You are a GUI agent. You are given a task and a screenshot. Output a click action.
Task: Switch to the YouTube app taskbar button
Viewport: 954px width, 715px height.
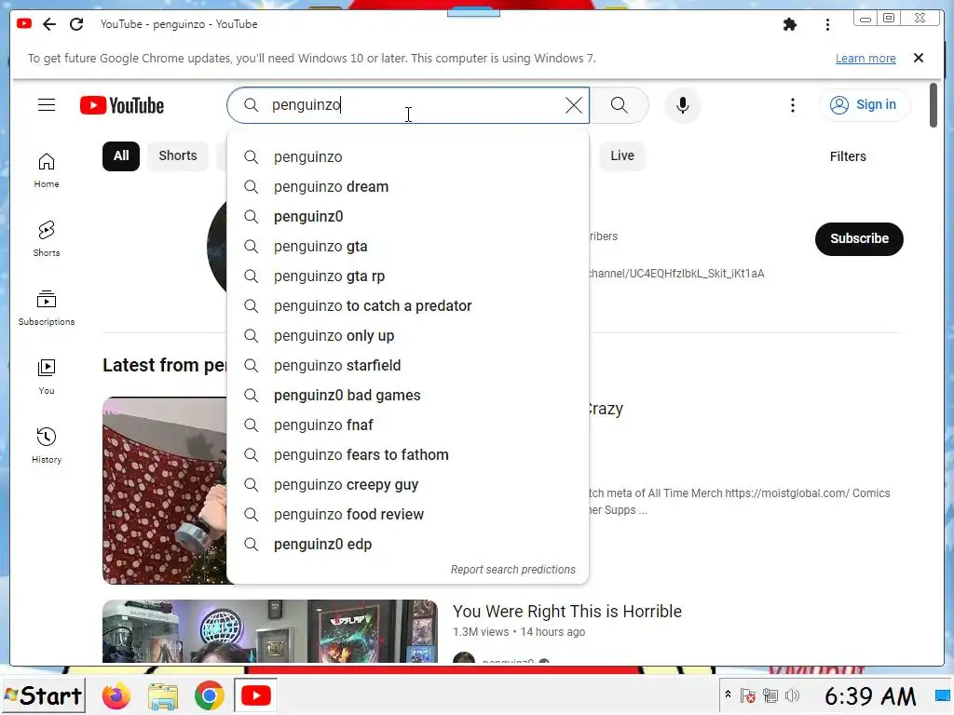click(x=255, y=695)
